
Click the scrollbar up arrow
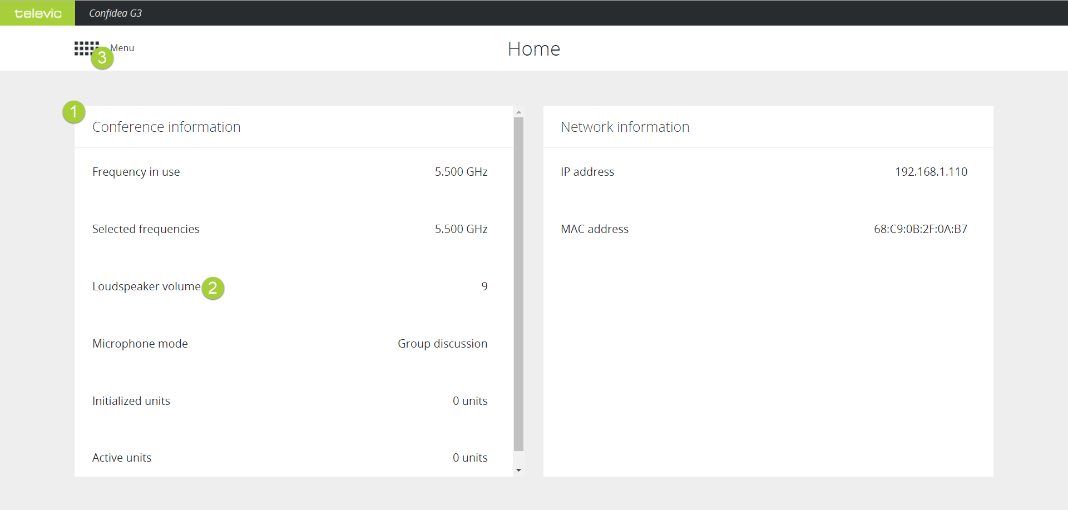[518, 112]
